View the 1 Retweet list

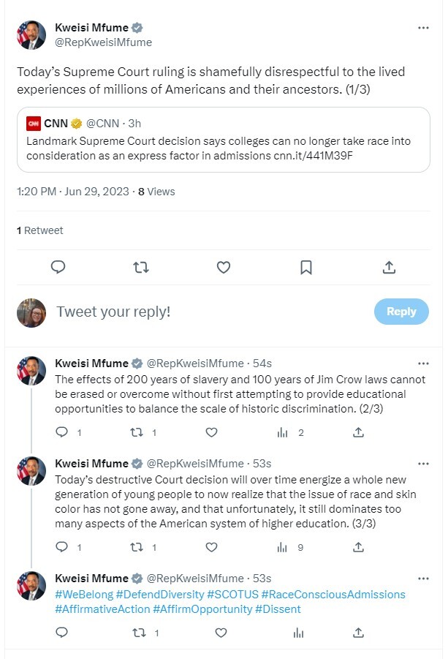(40, 230)
